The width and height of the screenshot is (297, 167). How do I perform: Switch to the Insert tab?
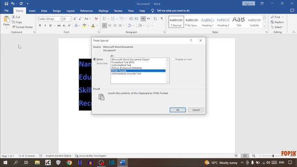(x=32, y=11)
